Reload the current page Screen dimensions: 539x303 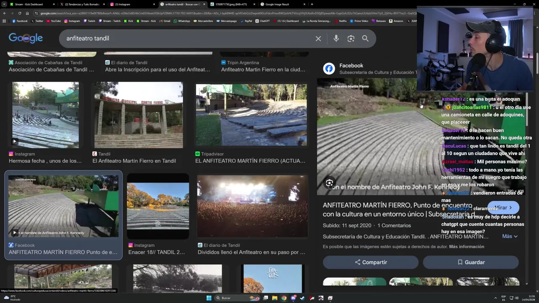coord(19,13)
